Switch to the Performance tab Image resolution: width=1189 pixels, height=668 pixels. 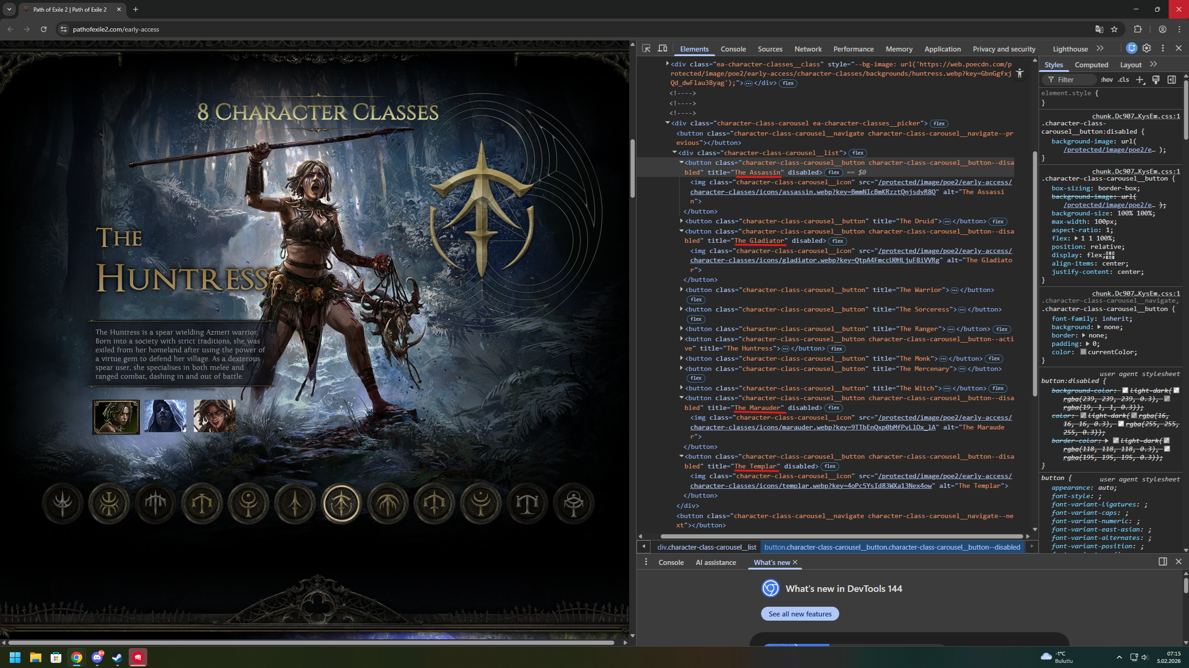tap(854, 49)
